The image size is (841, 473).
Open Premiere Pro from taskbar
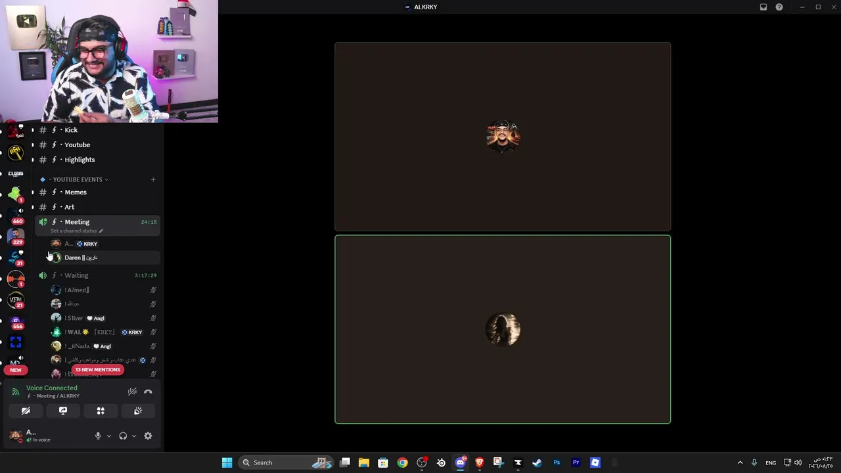click(576, 462)
